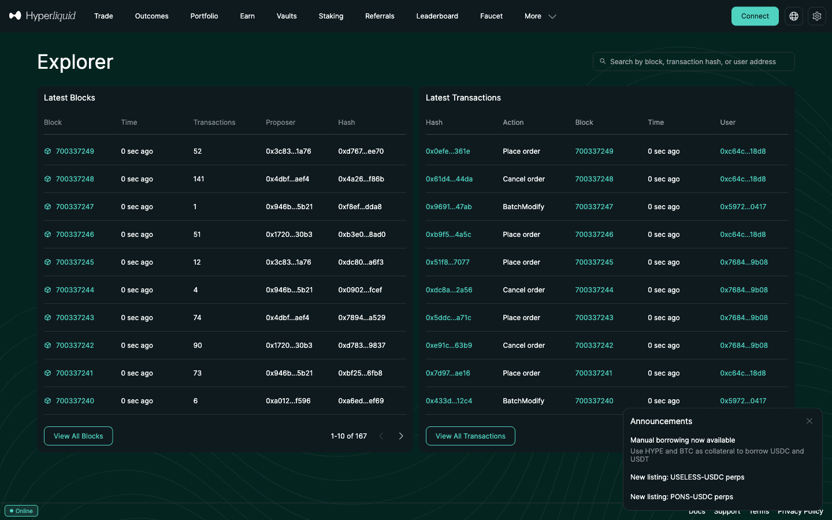Click hash 0xd767...ee70 in Latest Blocks
The height and width of the screenshot is (520, 832).
tap(361, 151)
